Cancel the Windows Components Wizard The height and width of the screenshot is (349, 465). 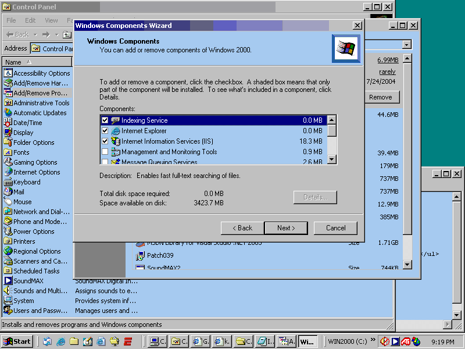(x=335, y=228)
